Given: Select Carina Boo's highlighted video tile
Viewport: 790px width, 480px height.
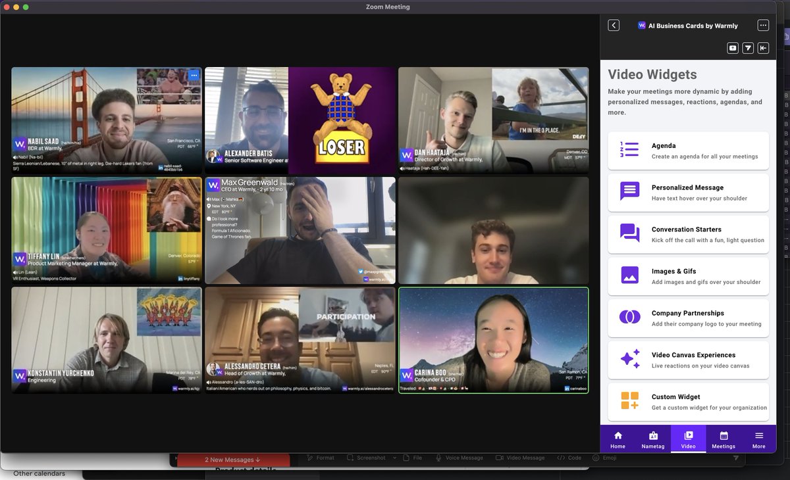Looking at the screenshot, I should 494,340.
